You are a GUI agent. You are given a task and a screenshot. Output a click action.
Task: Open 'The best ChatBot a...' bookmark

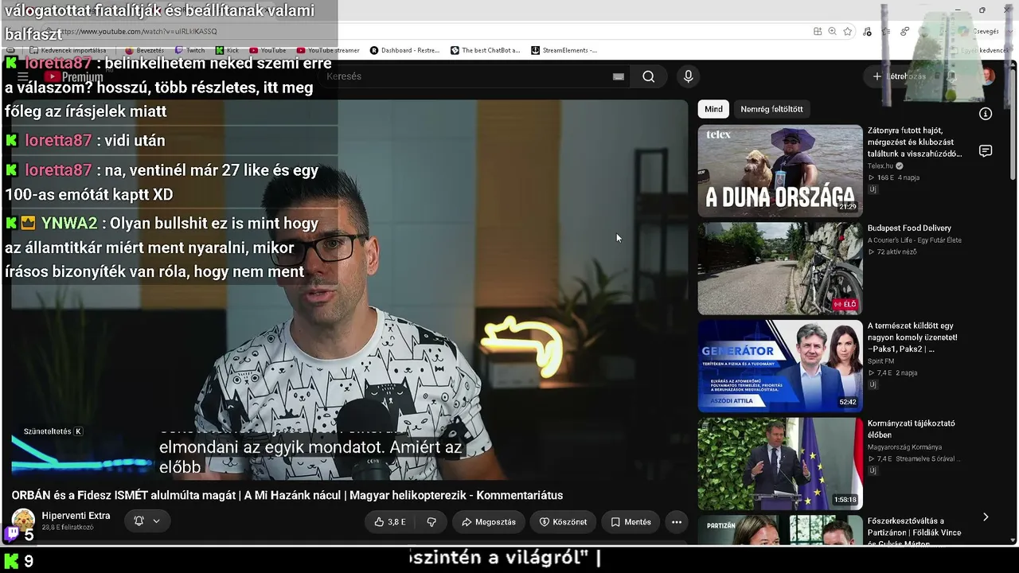coord(485,50)
